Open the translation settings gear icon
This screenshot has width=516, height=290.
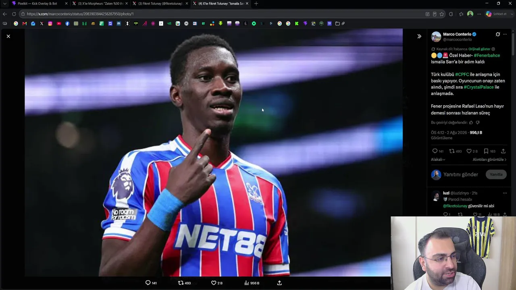coord(493,49)
